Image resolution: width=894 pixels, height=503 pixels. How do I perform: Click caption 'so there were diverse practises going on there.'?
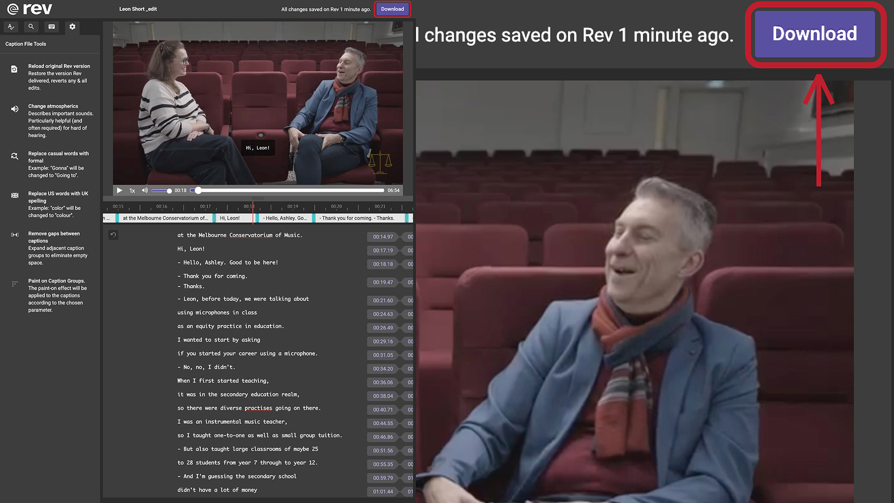[249, 408]
